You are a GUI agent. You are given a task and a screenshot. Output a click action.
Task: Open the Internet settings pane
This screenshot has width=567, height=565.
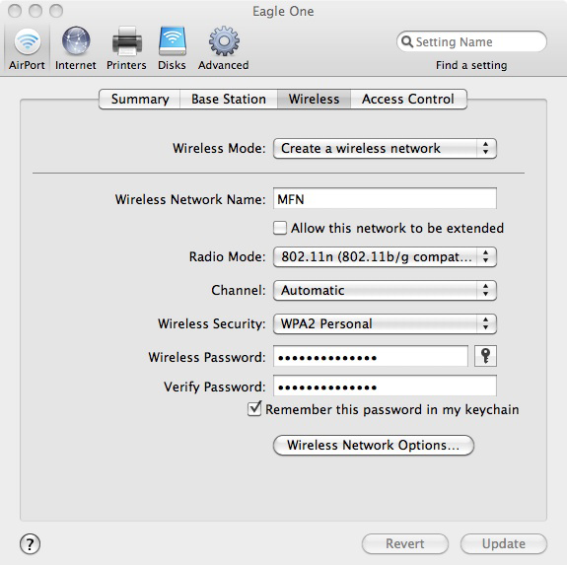76,48
